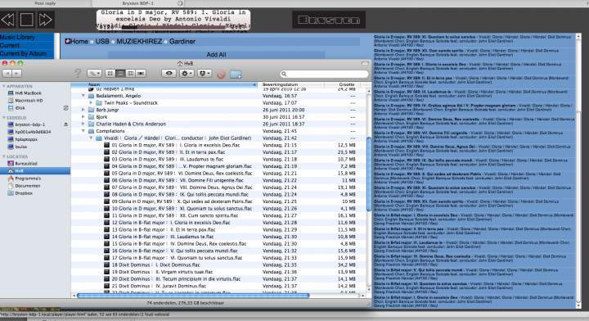Click the Bryston logo
This screenshot has height=321, width=589.
tap(329, 20)
